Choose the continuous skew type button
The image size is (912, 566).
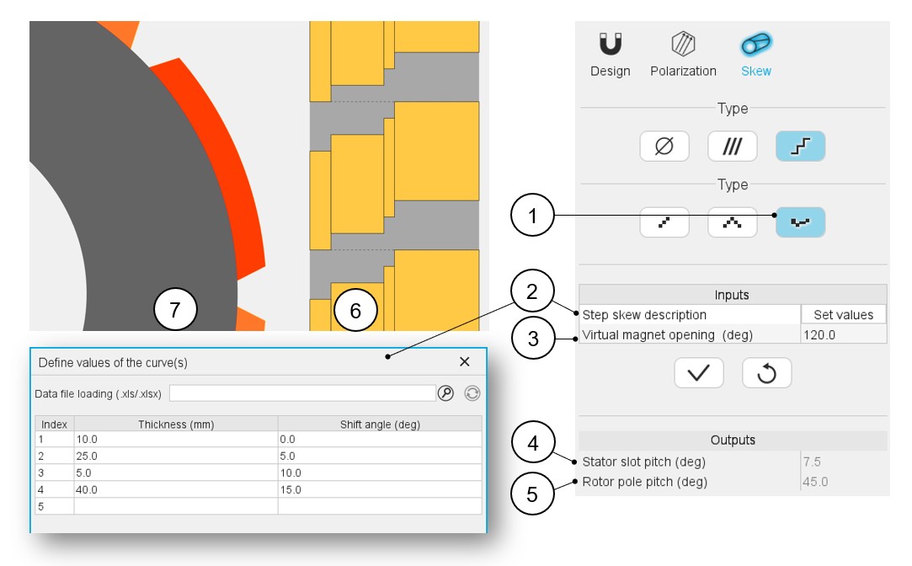click(x=733, y=146)
